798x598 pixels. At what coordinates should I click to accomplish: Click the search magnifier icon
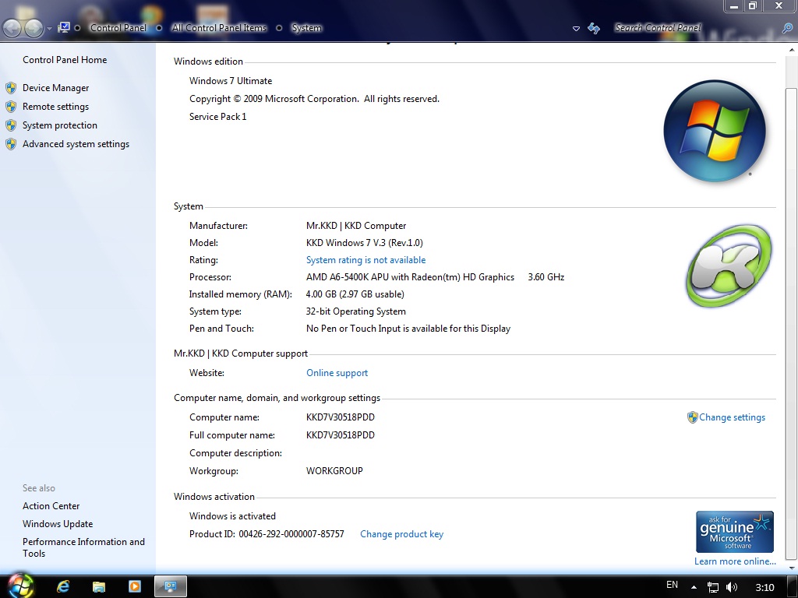click(x=788, y=28)
